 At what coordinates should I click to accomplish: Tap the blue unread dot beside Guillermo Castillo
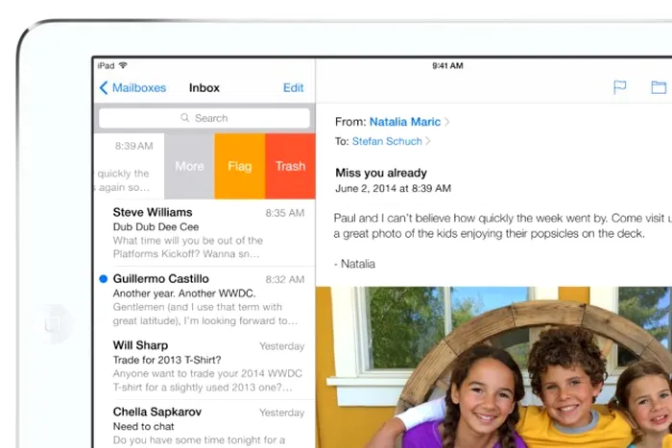[x=104, y=279]
